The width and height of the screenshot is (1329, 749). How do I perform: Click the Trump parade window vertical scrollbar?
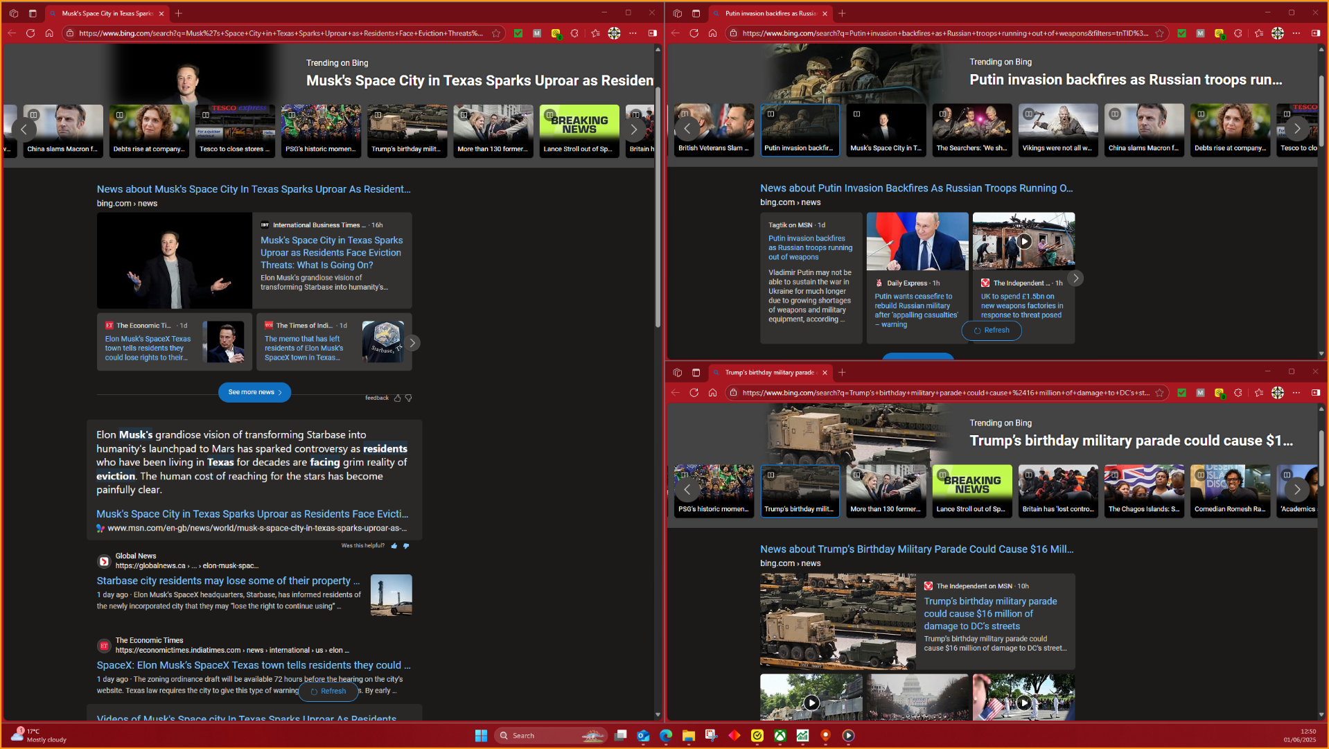(1321, 457)
